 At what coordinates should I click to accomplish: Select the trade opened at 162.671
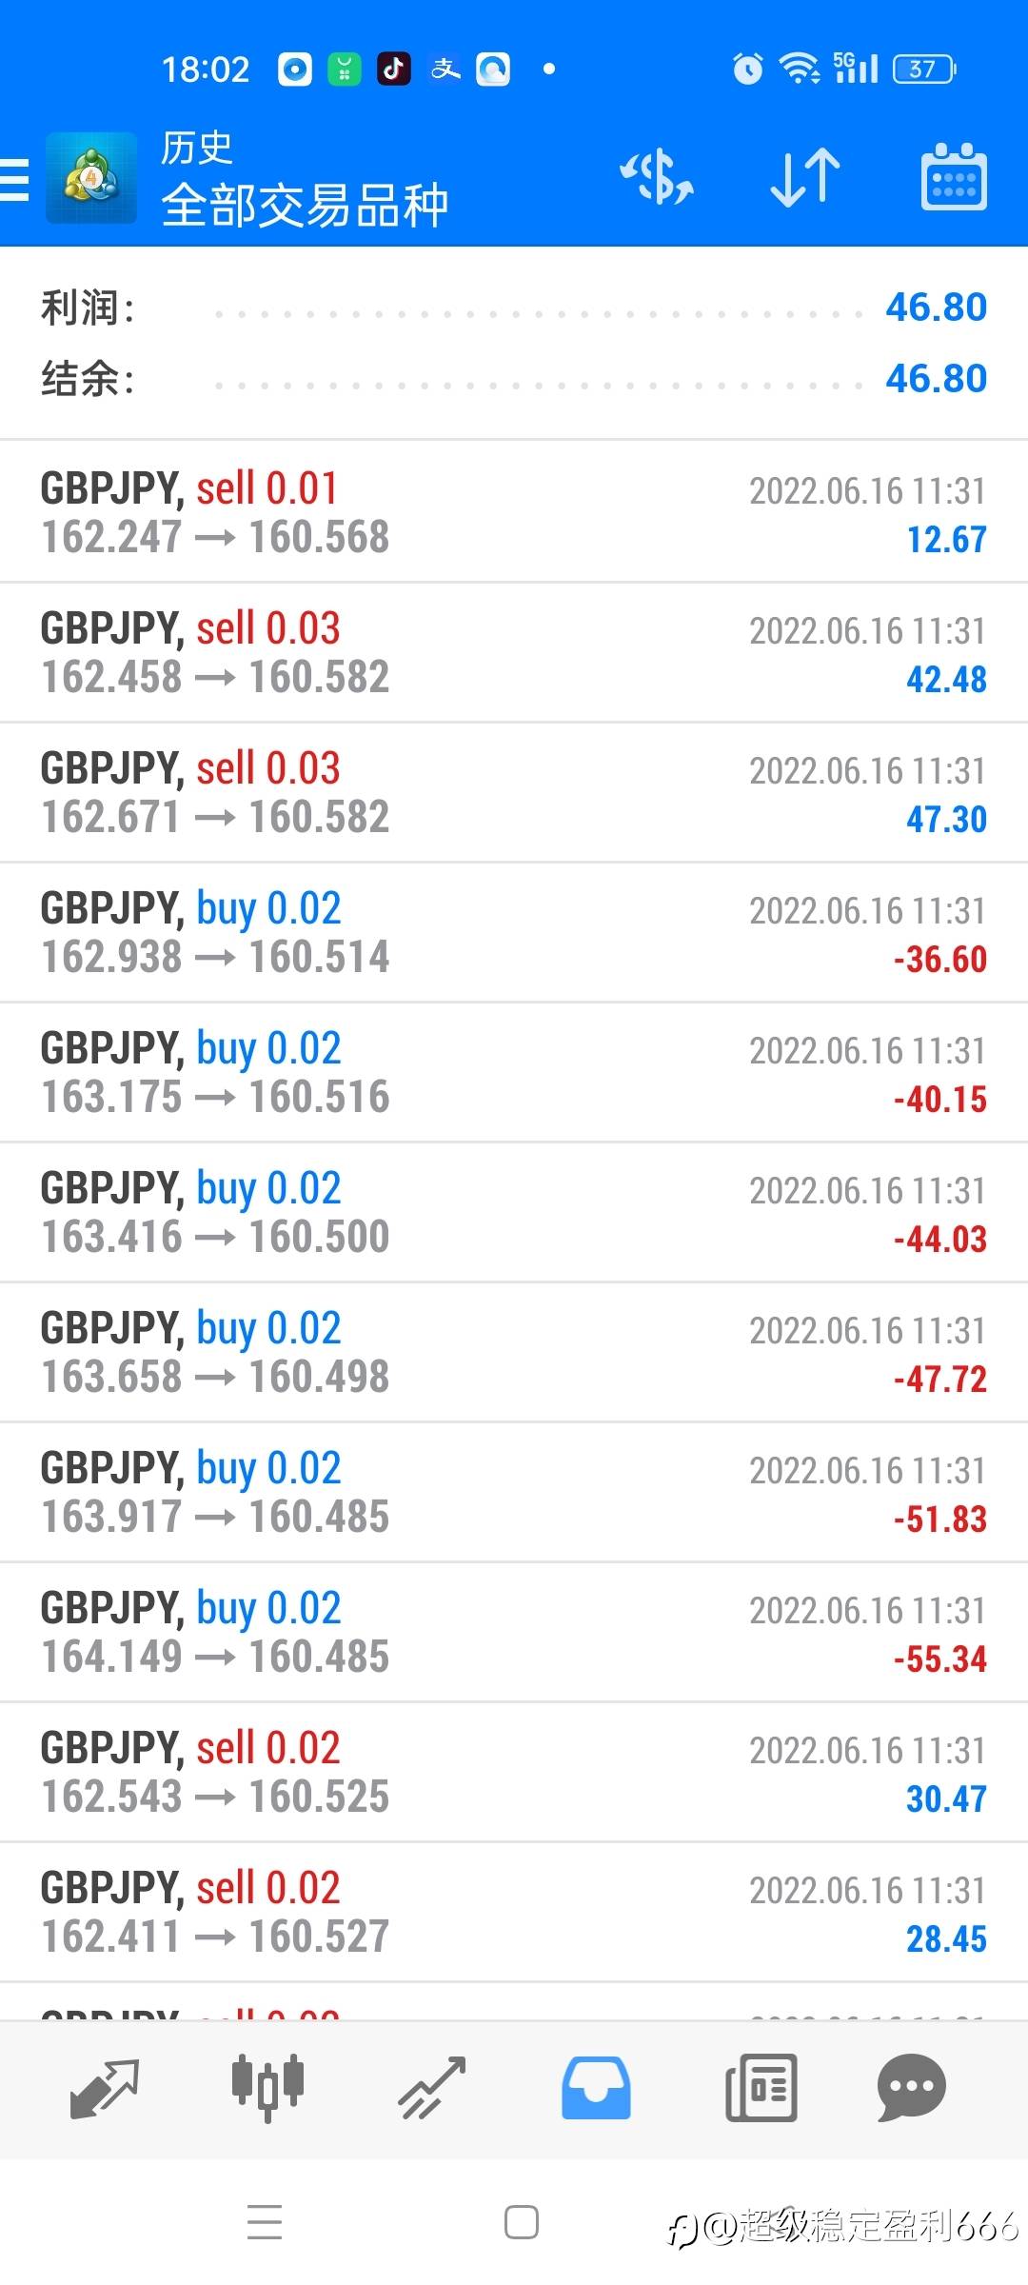coord(514,792)
